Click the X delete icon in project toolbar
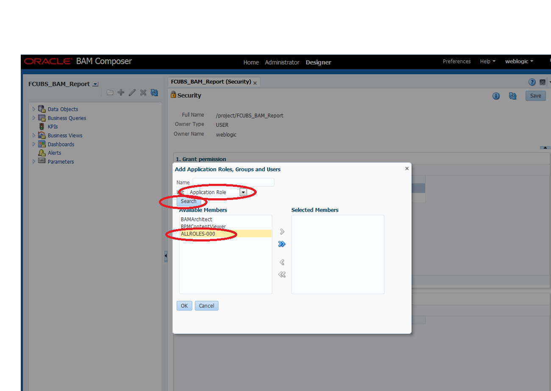 click(x=143, y=92)
